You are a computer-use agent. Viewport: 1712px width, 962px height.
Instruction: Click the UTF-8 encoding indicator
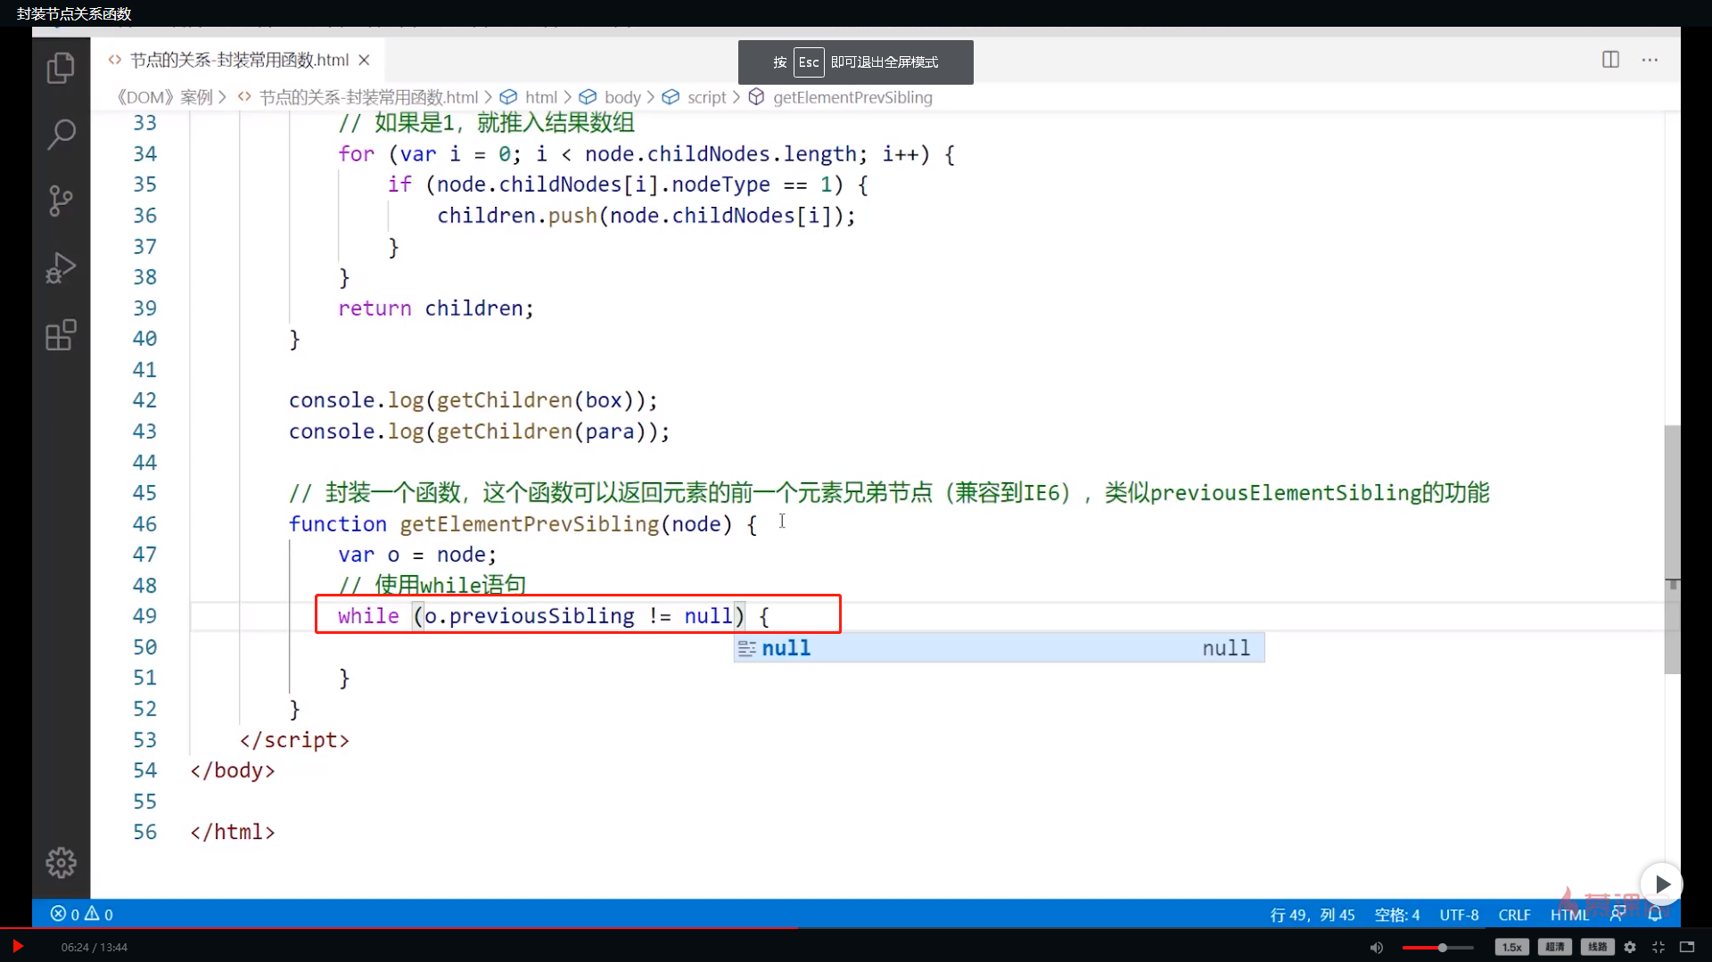[x=1459, y=915]
